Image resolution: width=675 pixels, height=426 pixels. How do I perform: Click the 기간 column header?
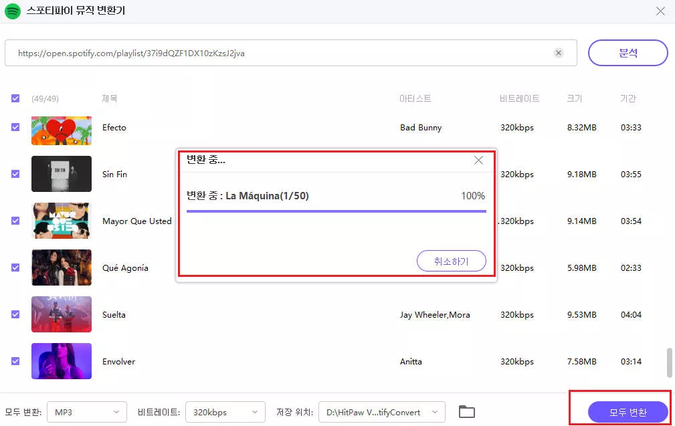628,98
